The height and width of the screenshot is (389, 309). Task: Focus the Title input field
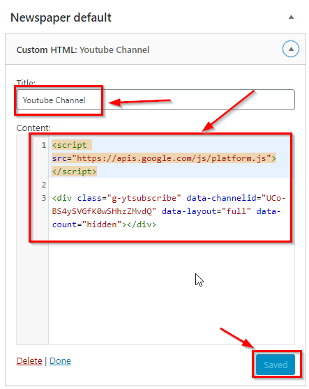click(x=156, y=100)
